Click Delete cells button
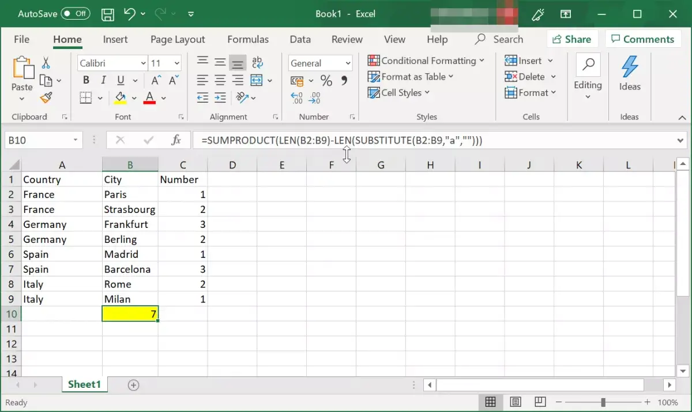Image resolution: width=692 pixels, height=412 pixels. click(x=530, y=77)
